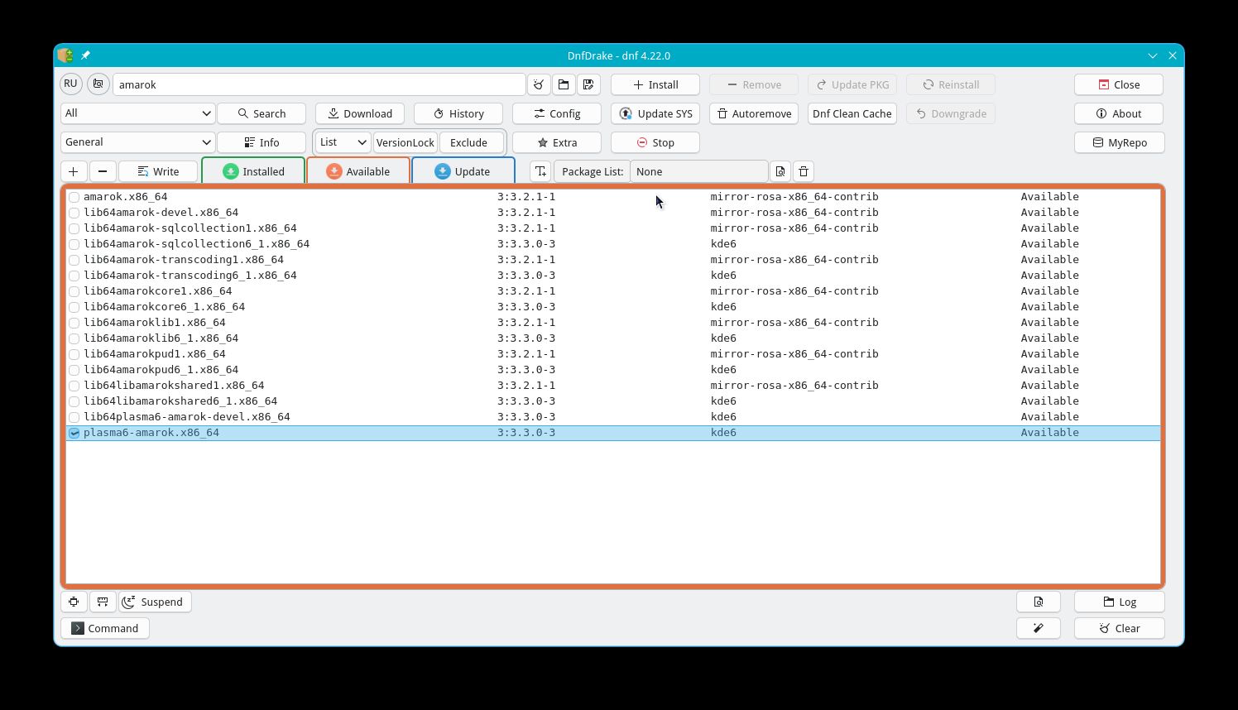This screenshot has width=1238, height=710.
Task: Select the lib64plasma6-amarok-devel.x86_64 row text
Action: point(186,417)
